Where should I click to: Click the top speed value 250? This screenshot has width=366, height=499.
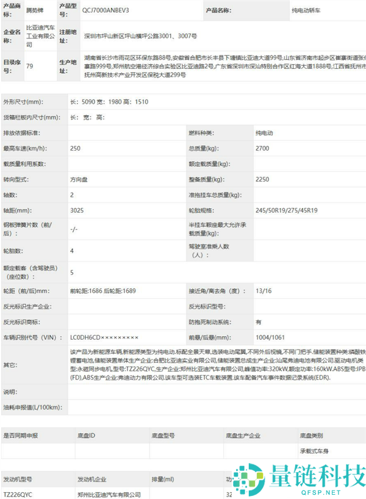click(75, 148)
